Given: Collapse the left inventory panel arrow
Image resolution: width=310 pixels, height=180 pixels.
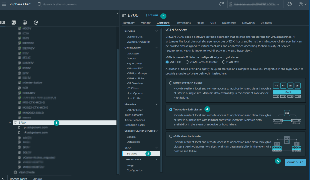Looking at the screenshot, I should pos(117,14).
